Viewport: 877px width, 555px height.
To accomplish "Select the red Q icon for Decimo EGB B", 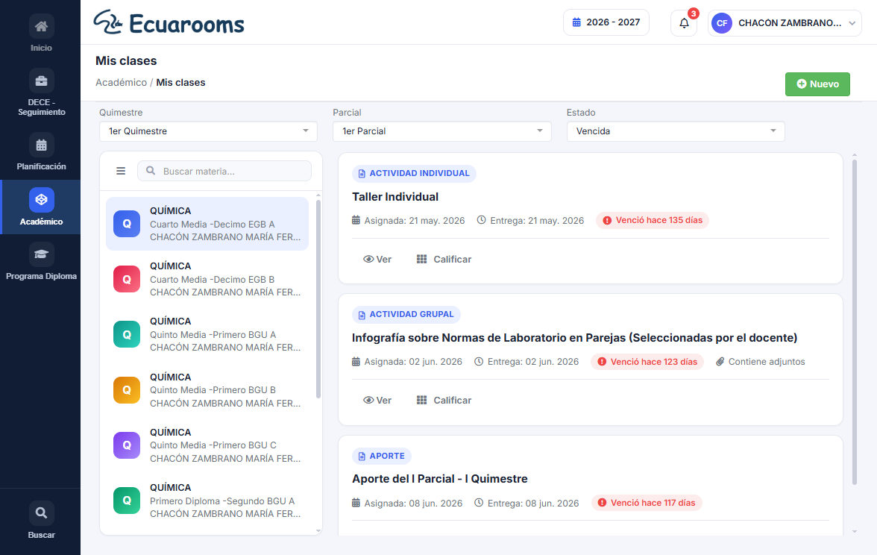I will pos(127,279).
